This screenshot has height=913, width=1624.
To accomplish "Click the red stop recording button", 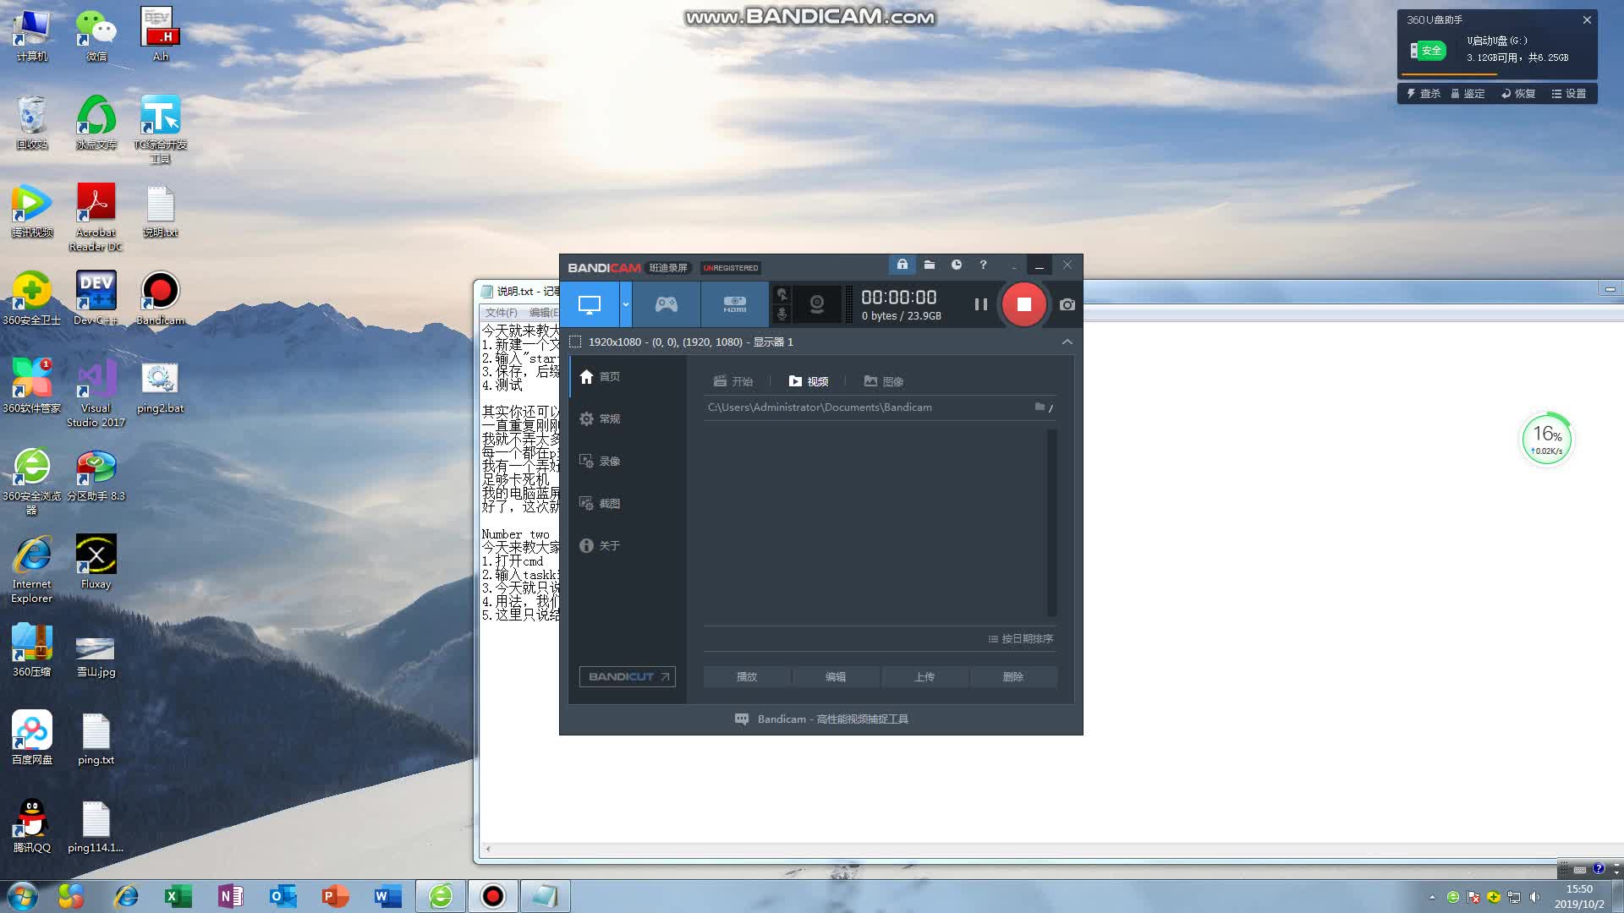I will [1023, 304].
